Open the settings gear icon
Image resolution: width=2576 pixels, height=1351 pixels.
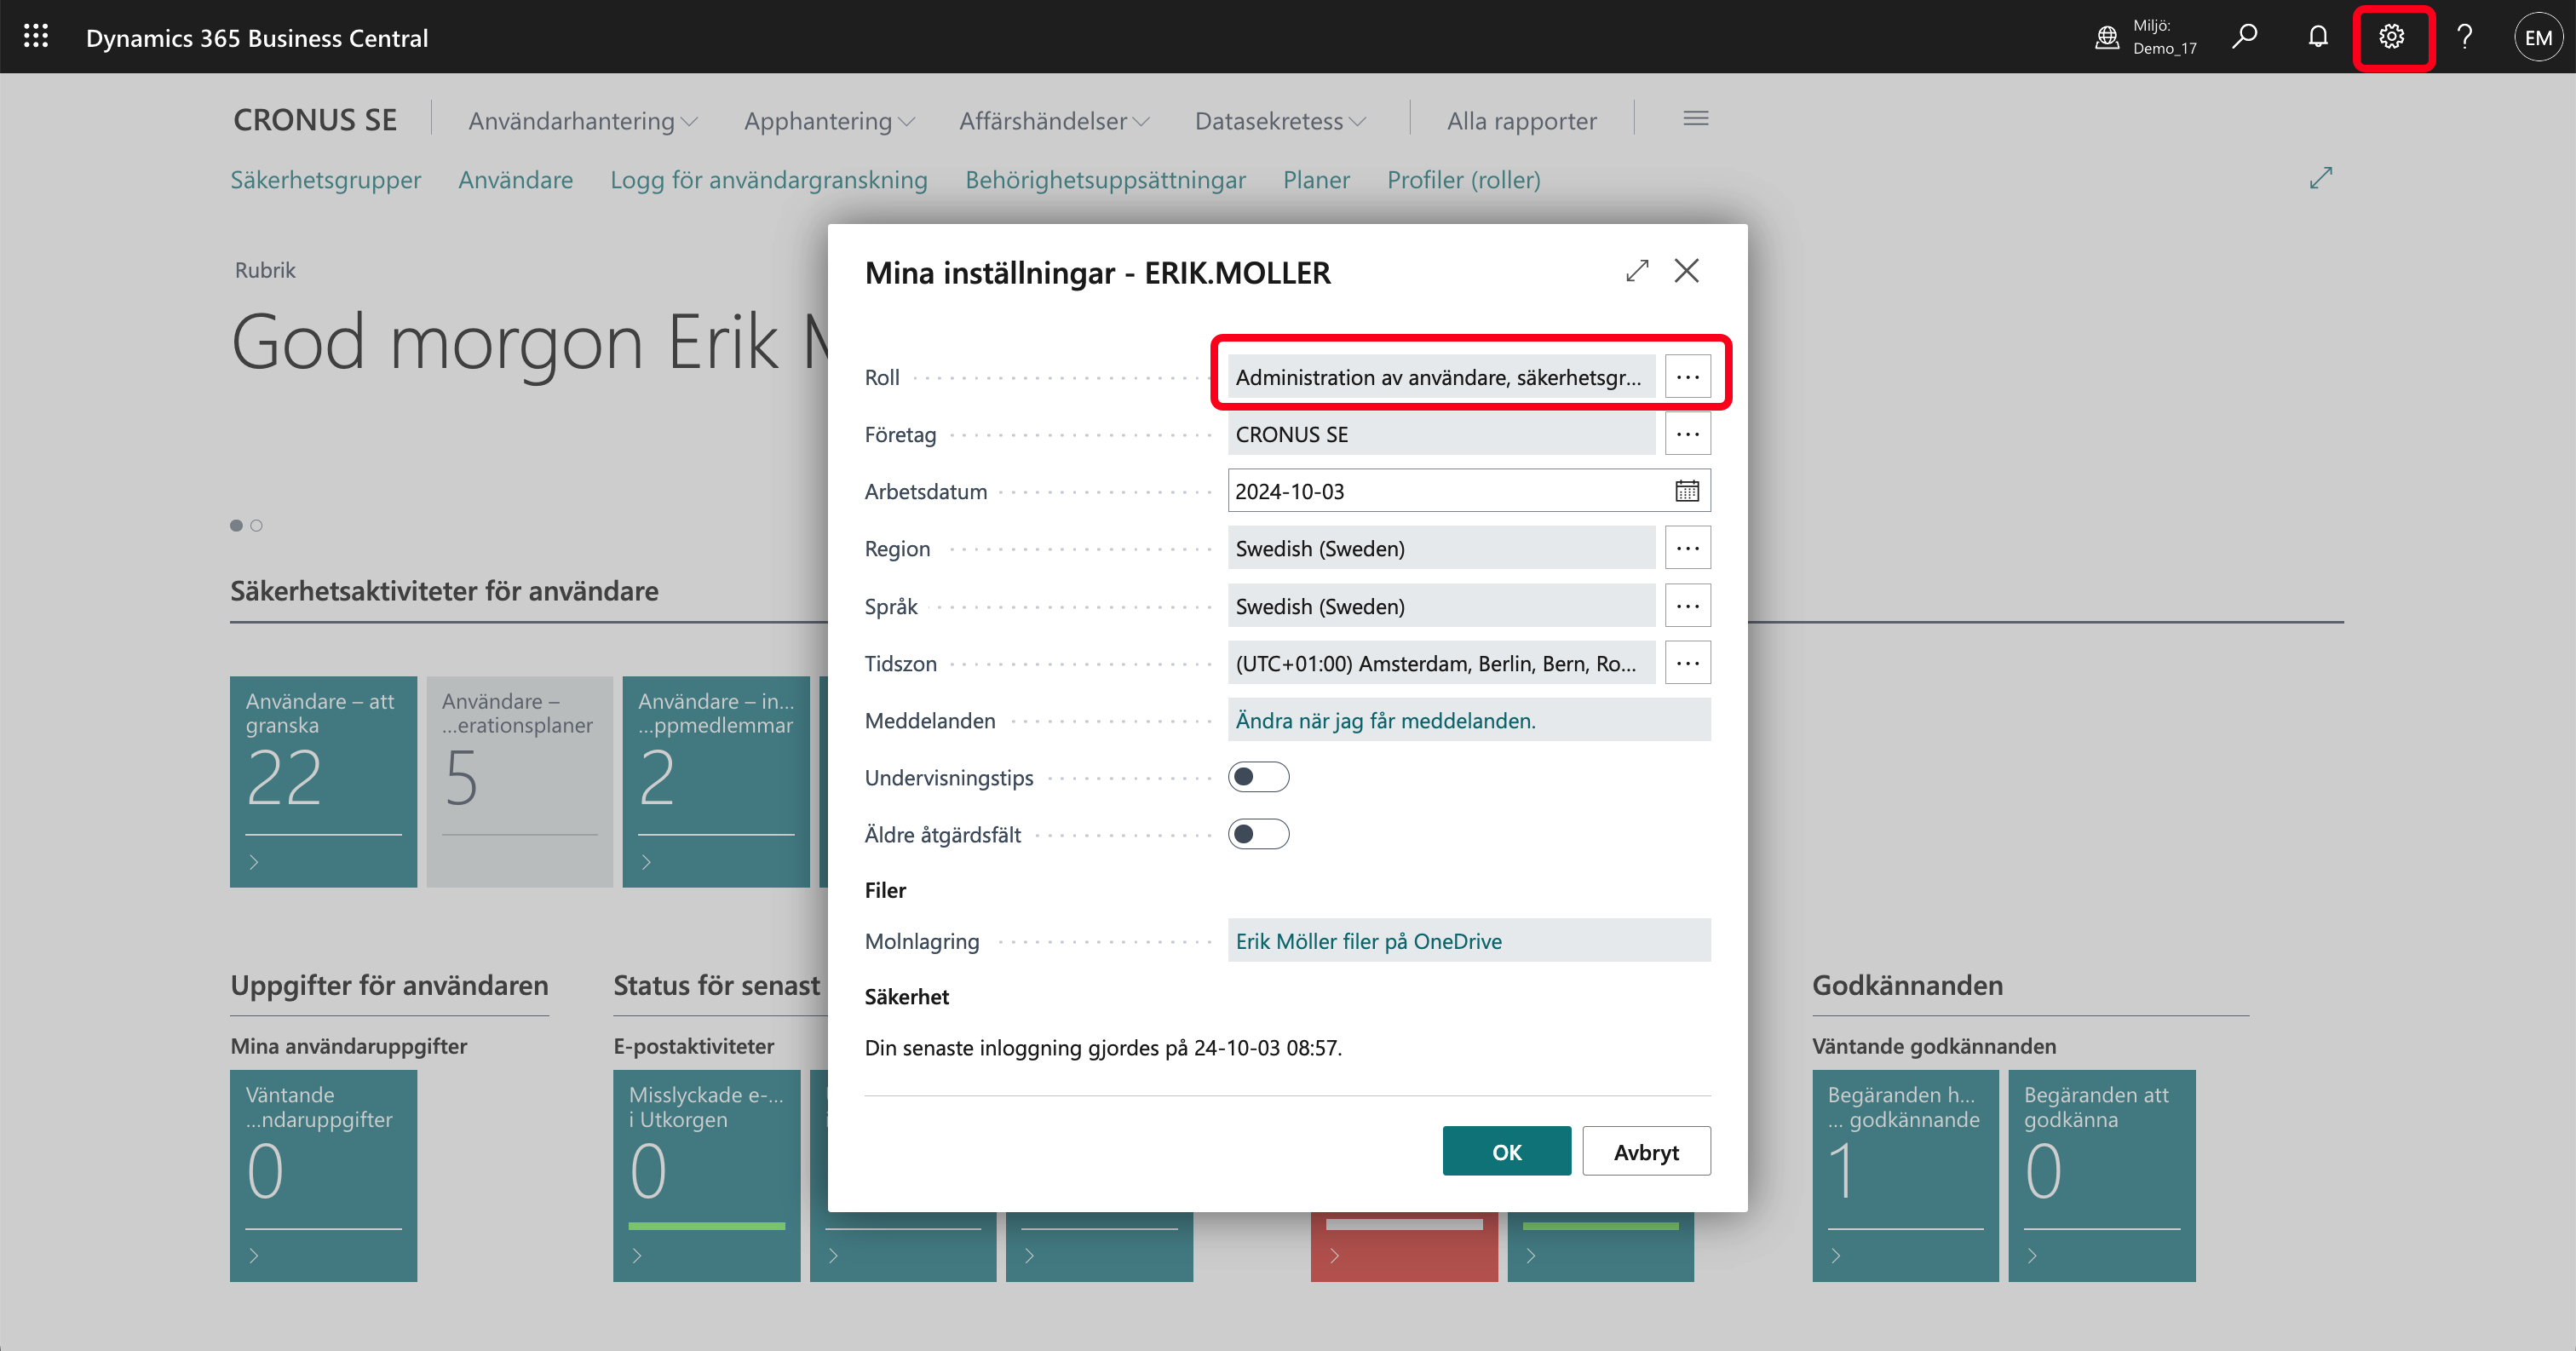pyautogui.click(x=2391, y=37)
